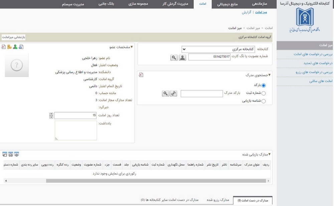Screen dimensions: 334x206
Task: Click the print table icon
Action: click(x=11, y=154)
